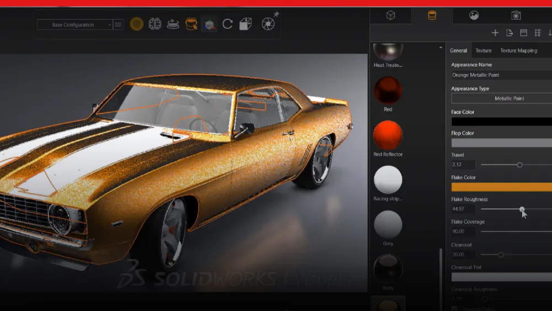Switch to the Models palette tab
Screen dimensions: 552x311
tap(390, 15)
